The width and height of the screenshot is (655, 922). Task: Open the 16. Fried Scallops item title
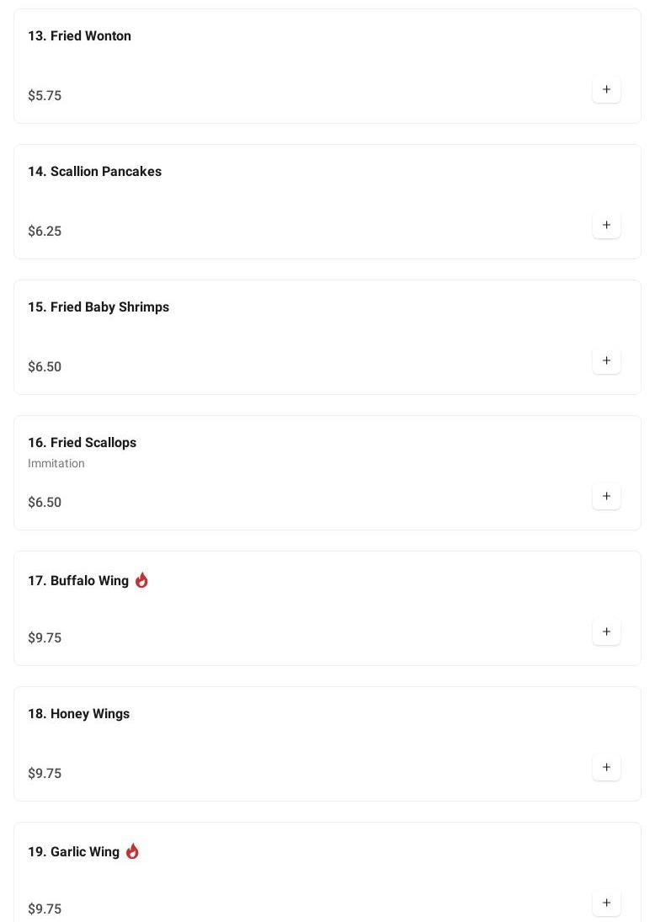(82, 443)
